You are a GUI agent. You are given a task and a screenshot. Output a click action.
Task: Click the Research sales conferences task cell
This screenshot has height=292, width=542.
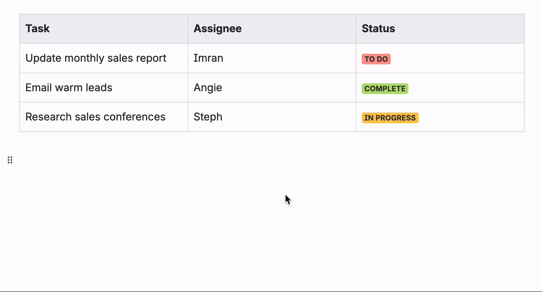95,117
